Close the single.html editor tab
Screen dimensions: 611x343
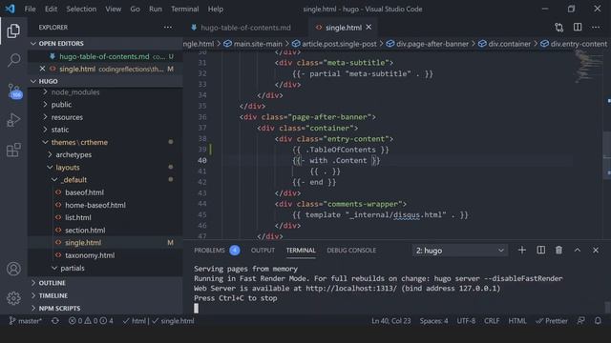369,27
